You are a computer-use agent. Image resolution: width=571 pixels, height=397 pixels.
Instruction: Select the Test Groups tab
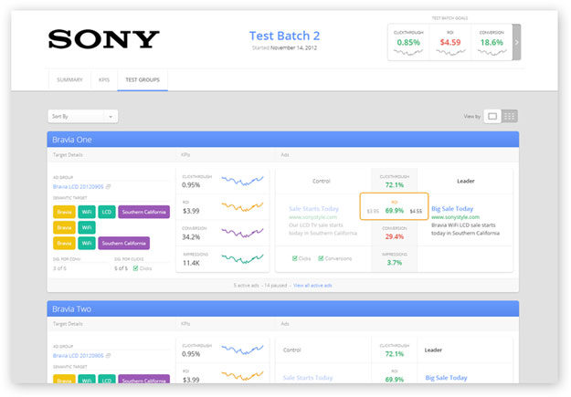(143, 79)
